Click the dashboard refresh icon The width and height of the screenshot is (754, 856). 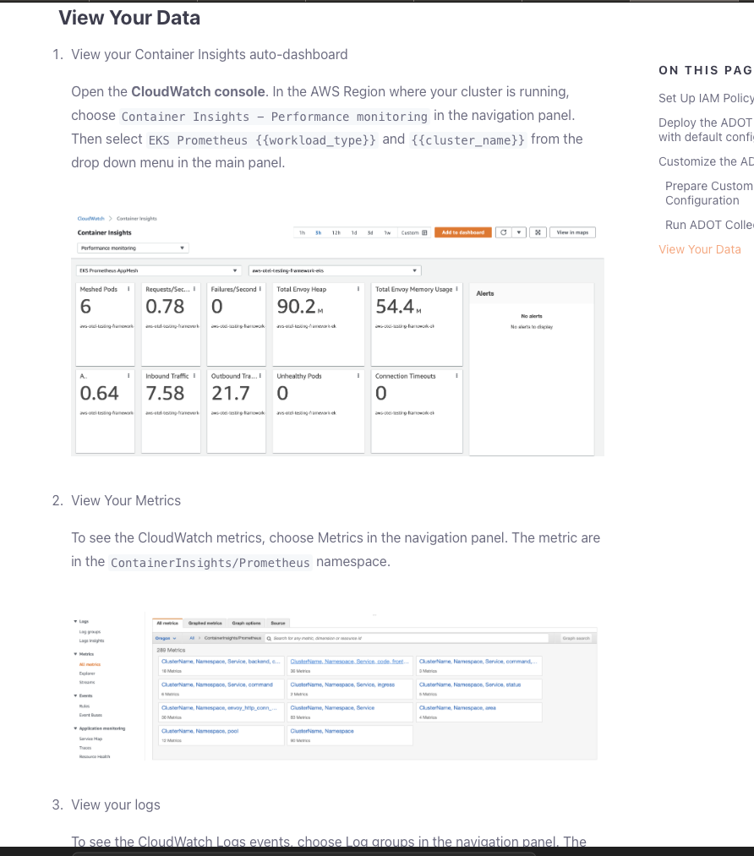[504, 232]
